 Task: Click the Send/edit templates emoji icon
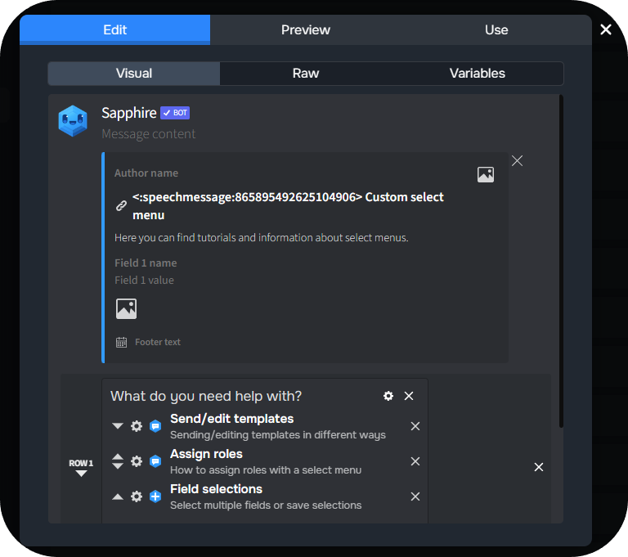coord(155,426)
